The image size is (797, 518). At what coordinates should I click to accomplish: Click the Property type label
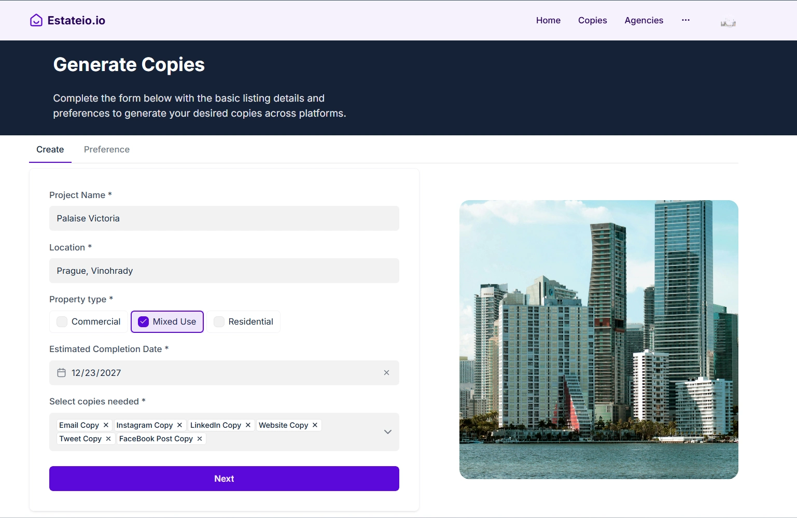pos(81,299)
